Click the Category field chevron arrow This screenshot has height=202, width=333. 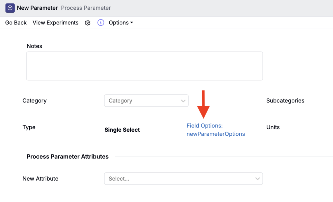[183, 101]
